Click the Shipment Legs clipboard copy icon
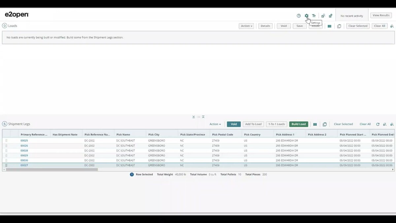 325,124
